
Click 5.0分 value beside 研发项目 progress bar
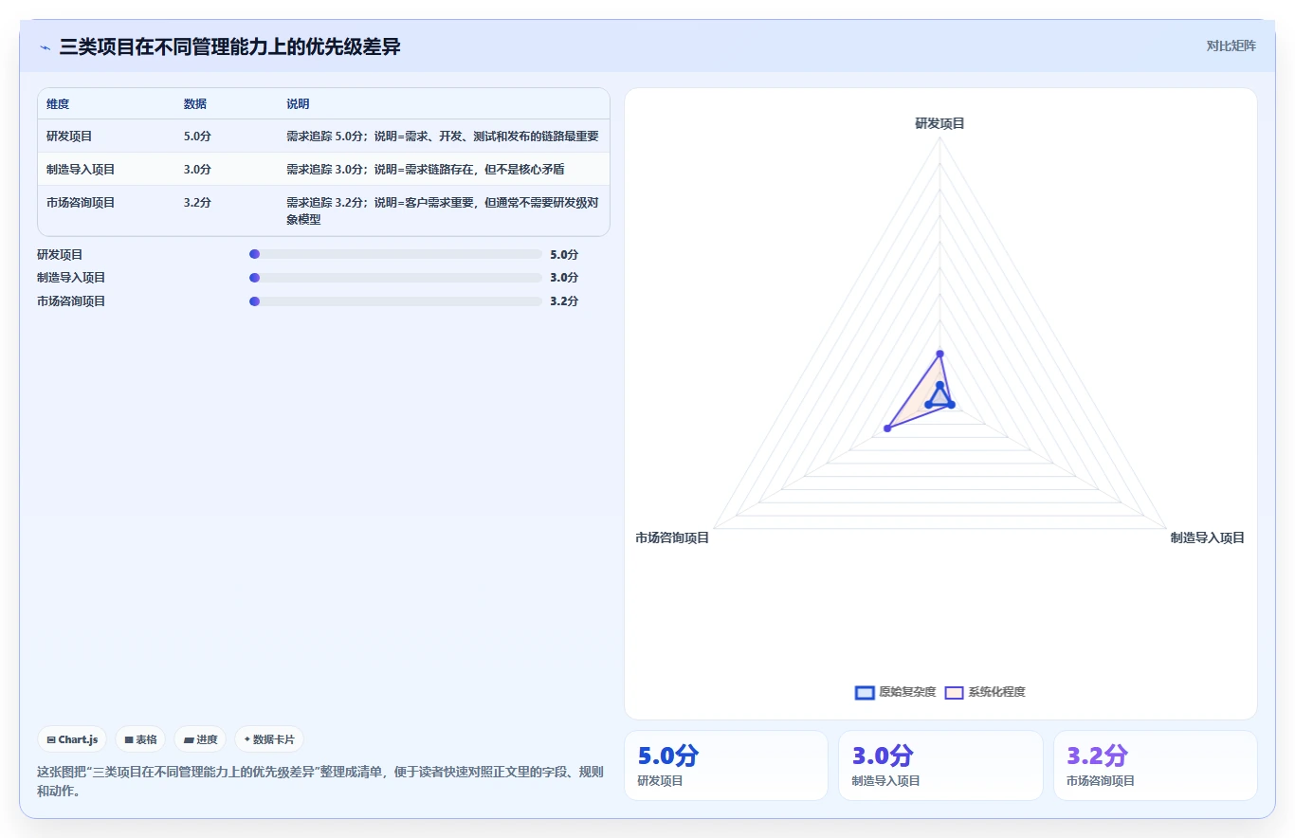564,254
